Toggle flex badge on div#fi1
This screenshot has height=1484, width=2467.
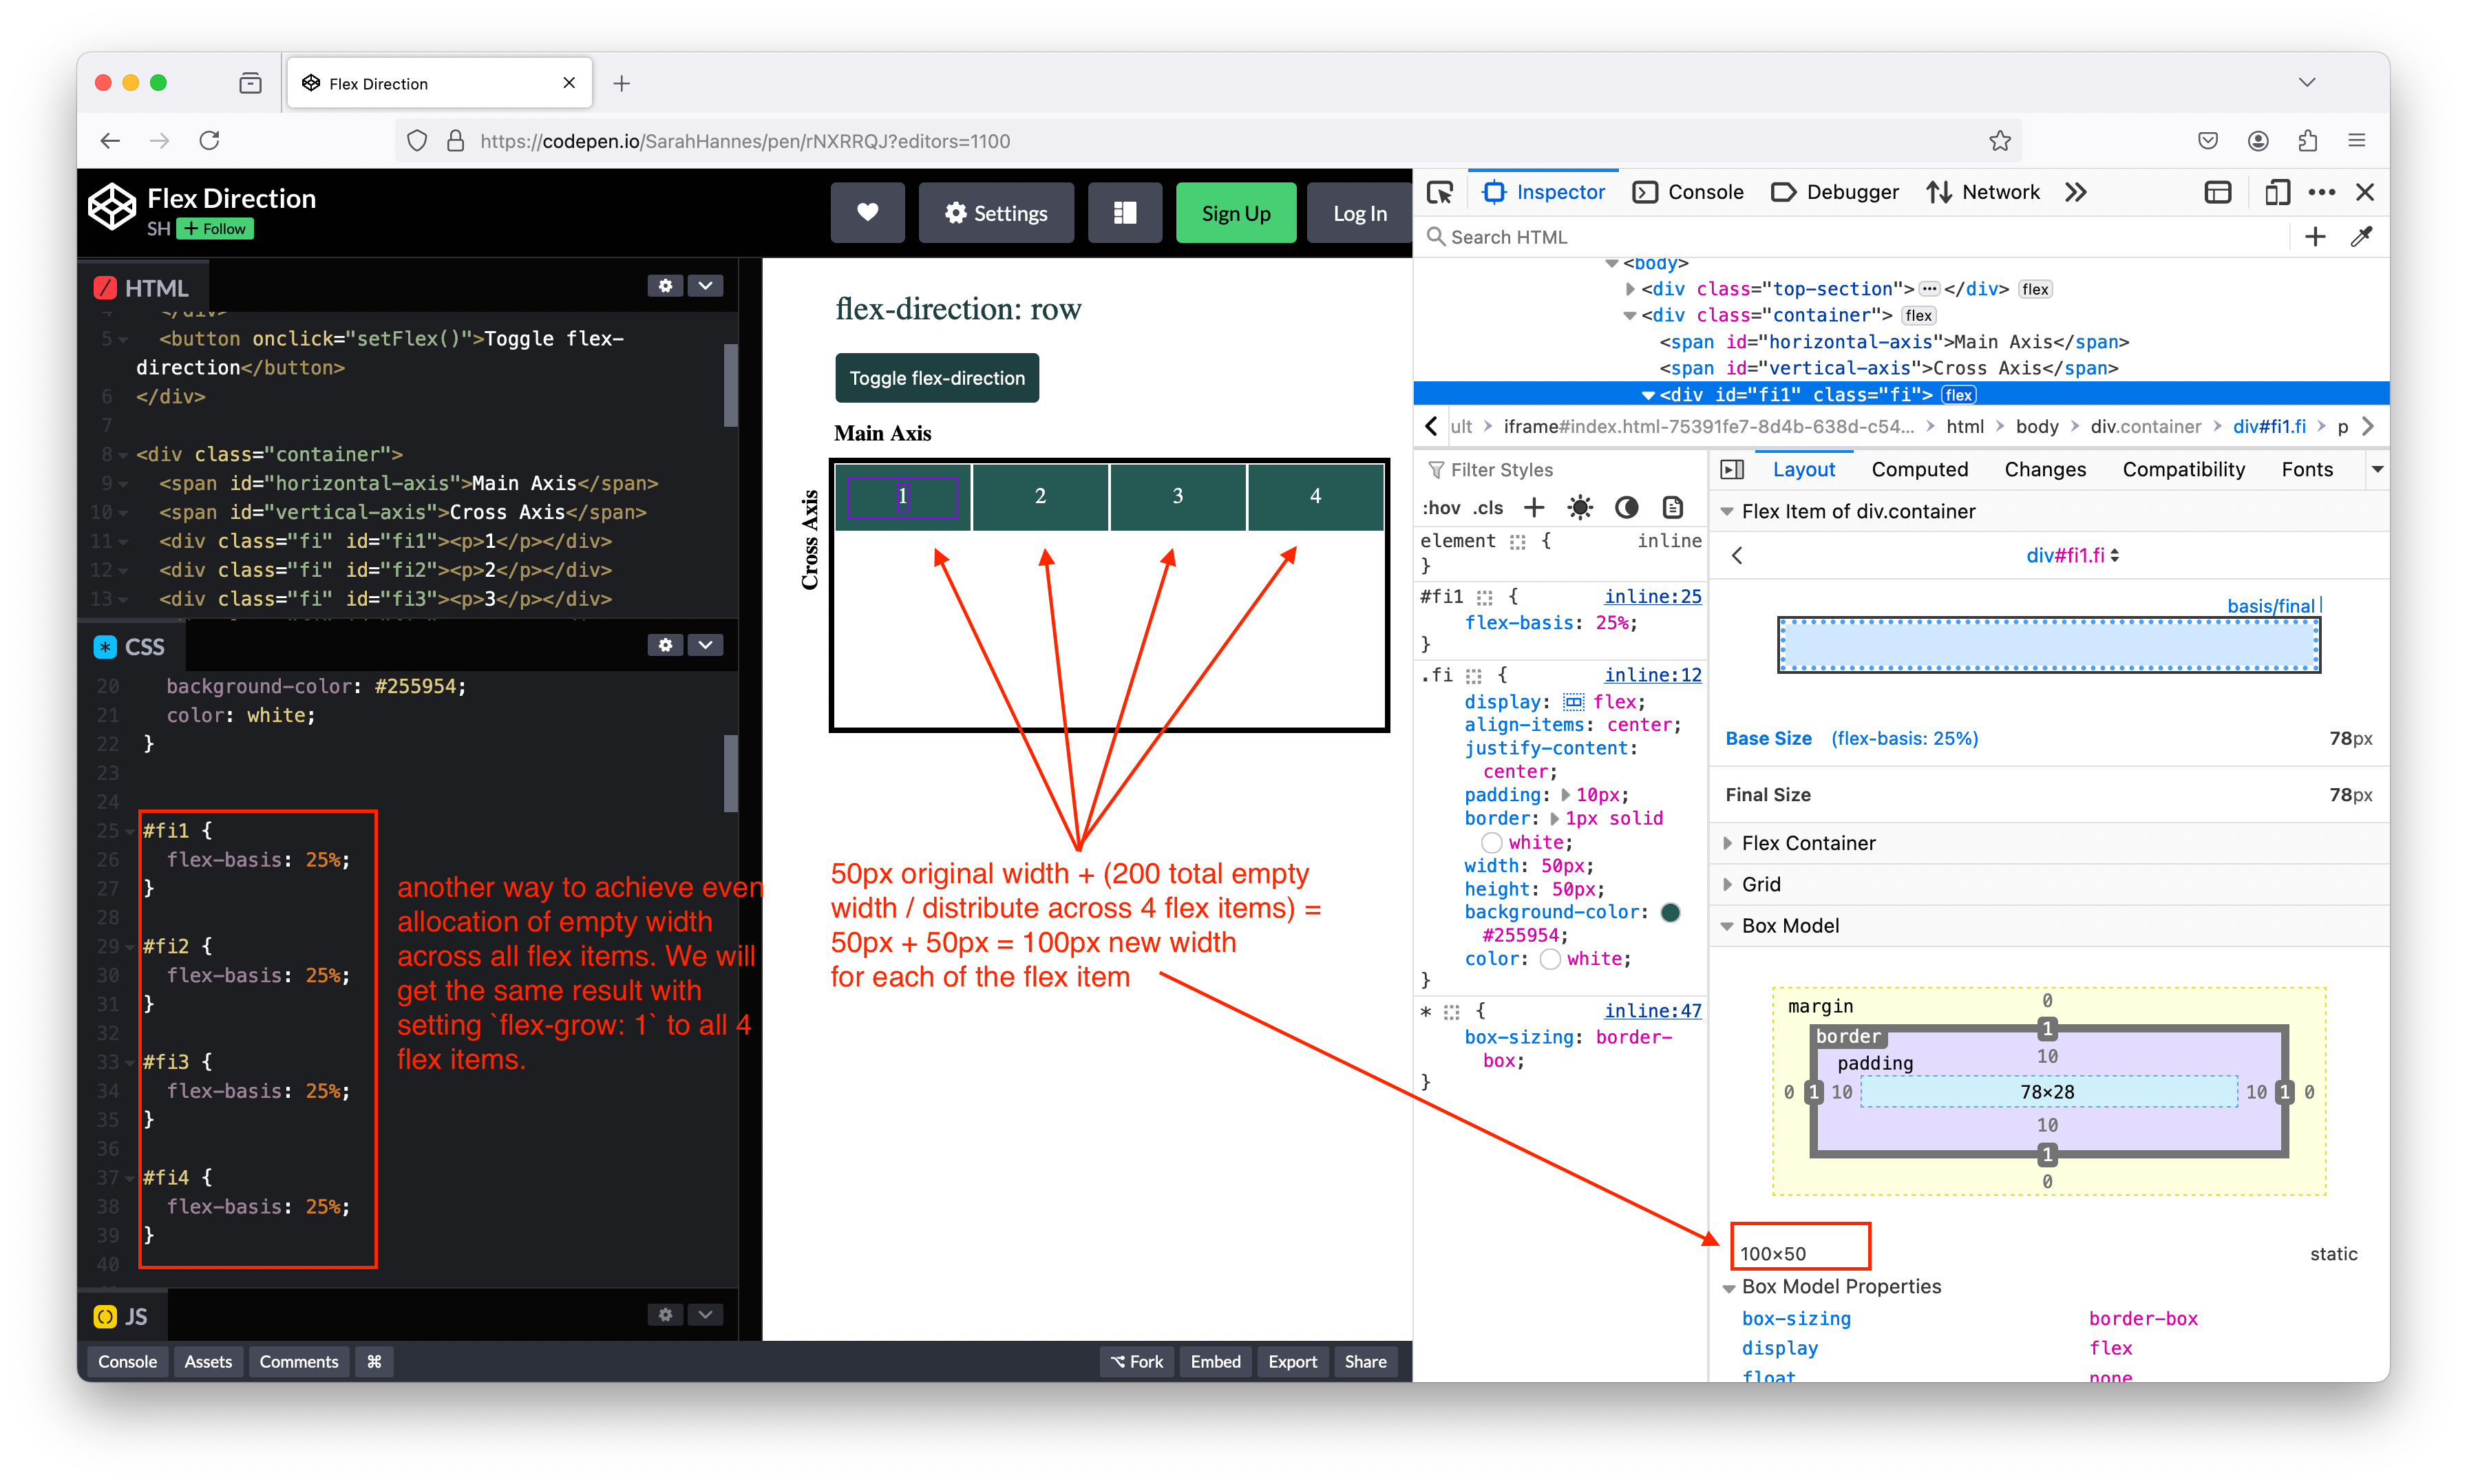pyautogui.click(x=1958, y=395)
